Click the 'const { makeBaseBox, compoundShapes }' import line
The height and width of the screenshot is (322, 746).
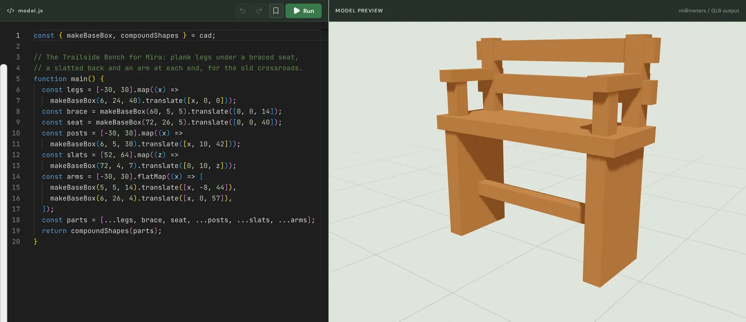pyautogui.click(x=125, y=36)
